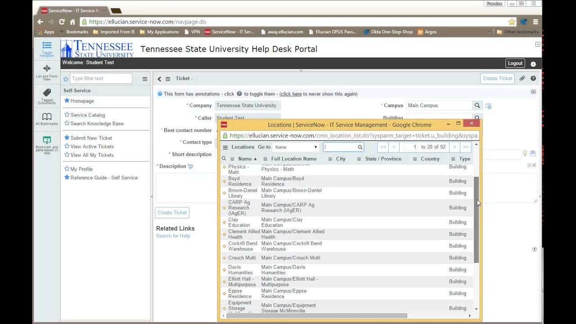Image resolution: width=576 pixels, height=324 pixels.
Task: Close the annotation message bar
Action: pos(533,92)
